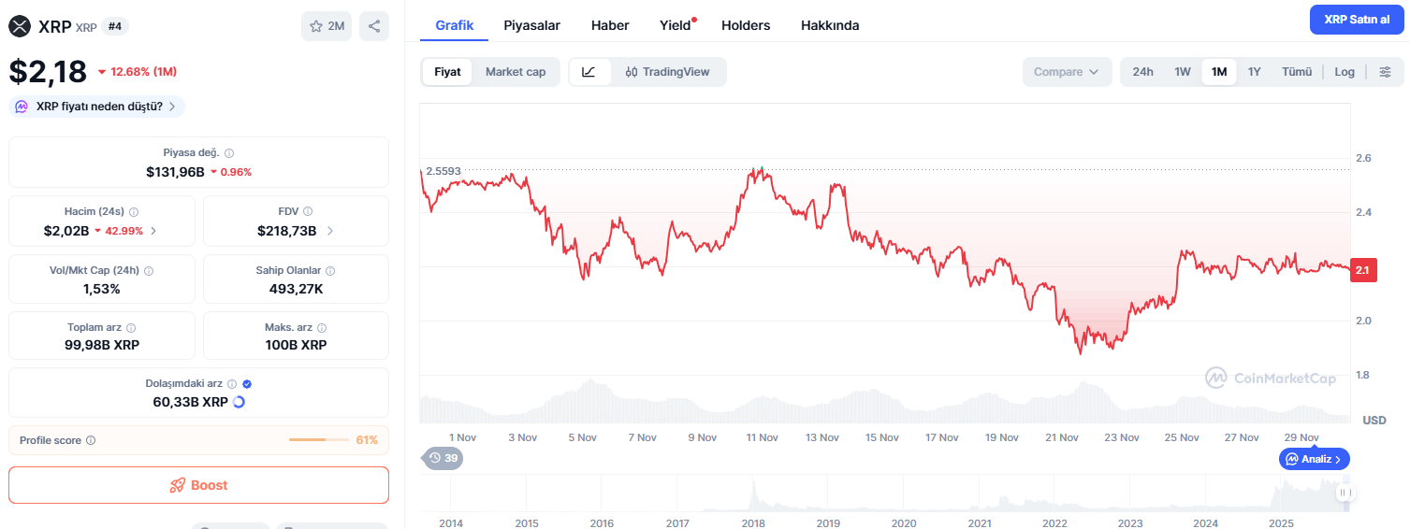Click the range slider pause handle icon

(x=1345, y=493)
